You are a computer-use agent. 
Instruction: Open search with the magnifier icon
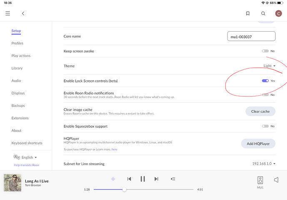click(x=263, y=13)
